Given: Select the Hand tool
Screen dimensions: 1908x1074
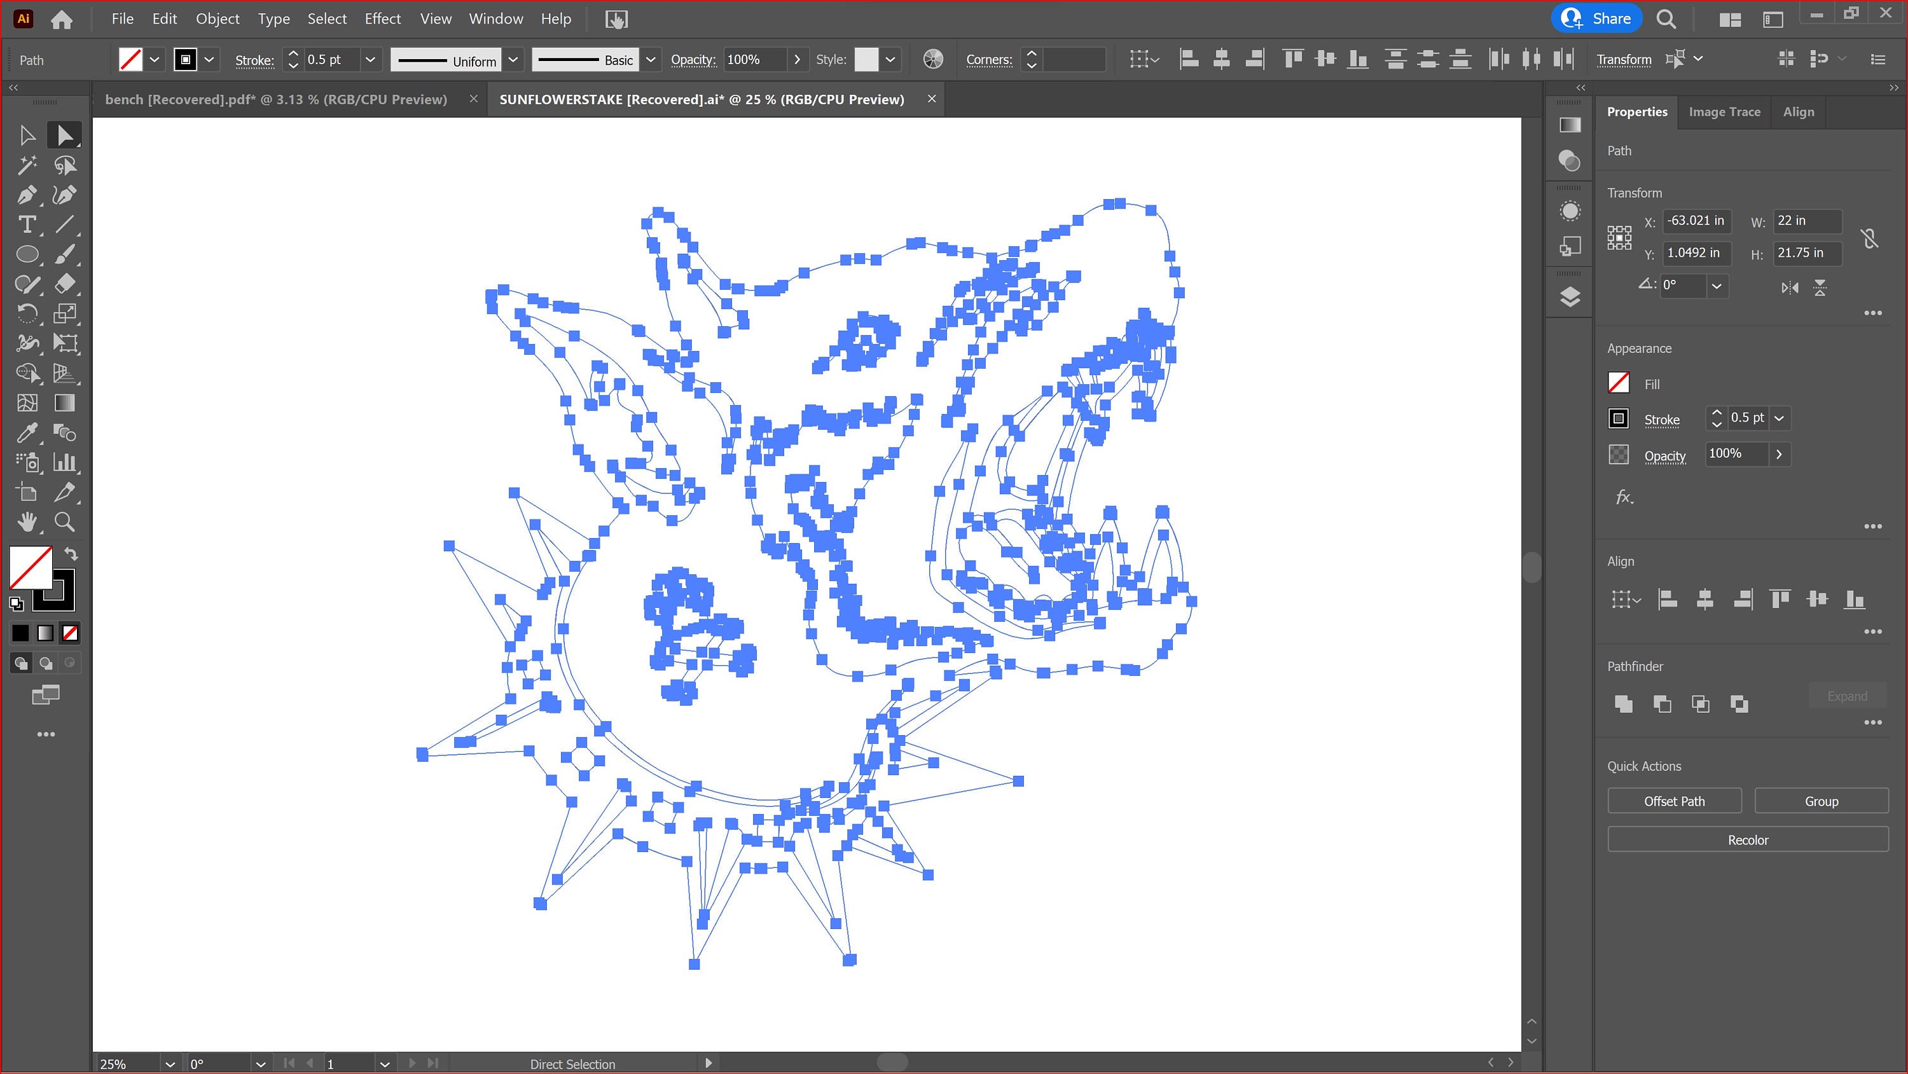Looking at the screenshot, I should 27,521.
